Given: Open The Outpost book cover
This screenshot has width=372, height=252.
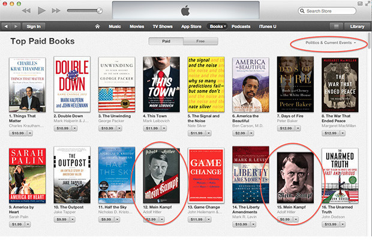Looking at the screenshot, I should click(x=72, y=175).
